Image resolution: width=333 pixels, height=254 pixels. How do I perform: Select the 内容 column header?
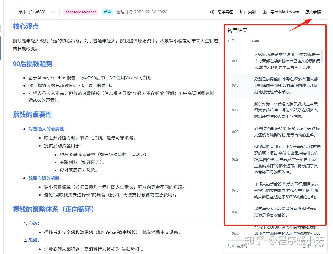click(255, 41)
